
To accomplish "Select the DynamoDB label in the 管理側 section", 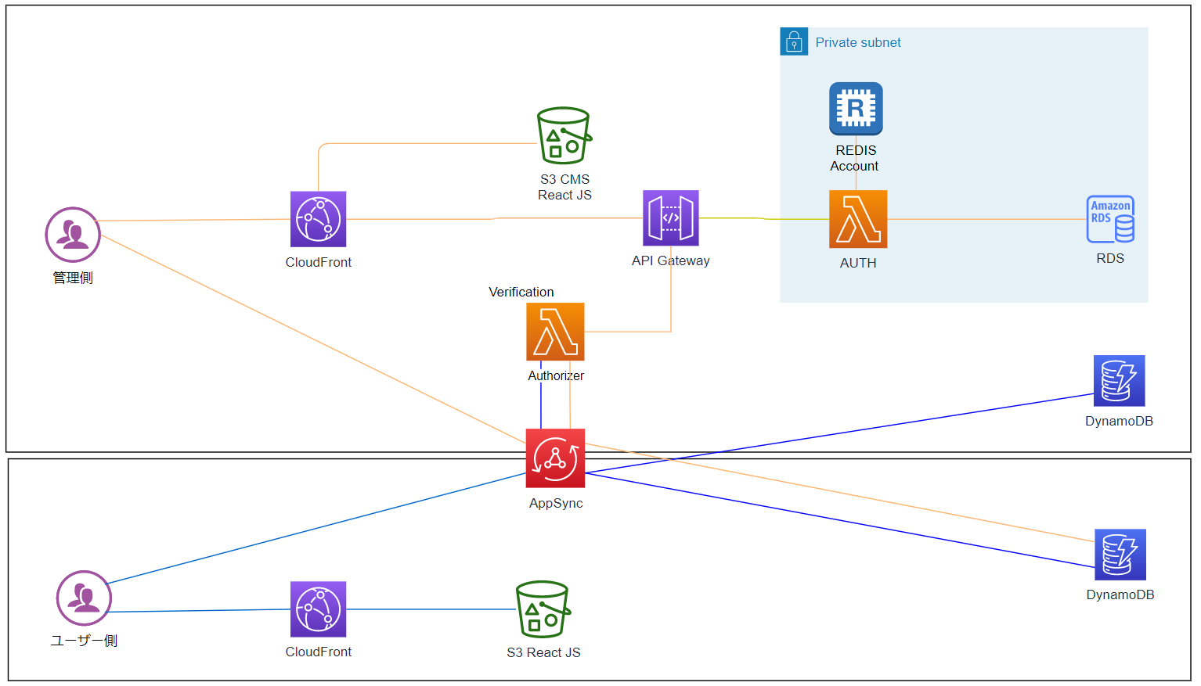I will (x=1120, y=421).
